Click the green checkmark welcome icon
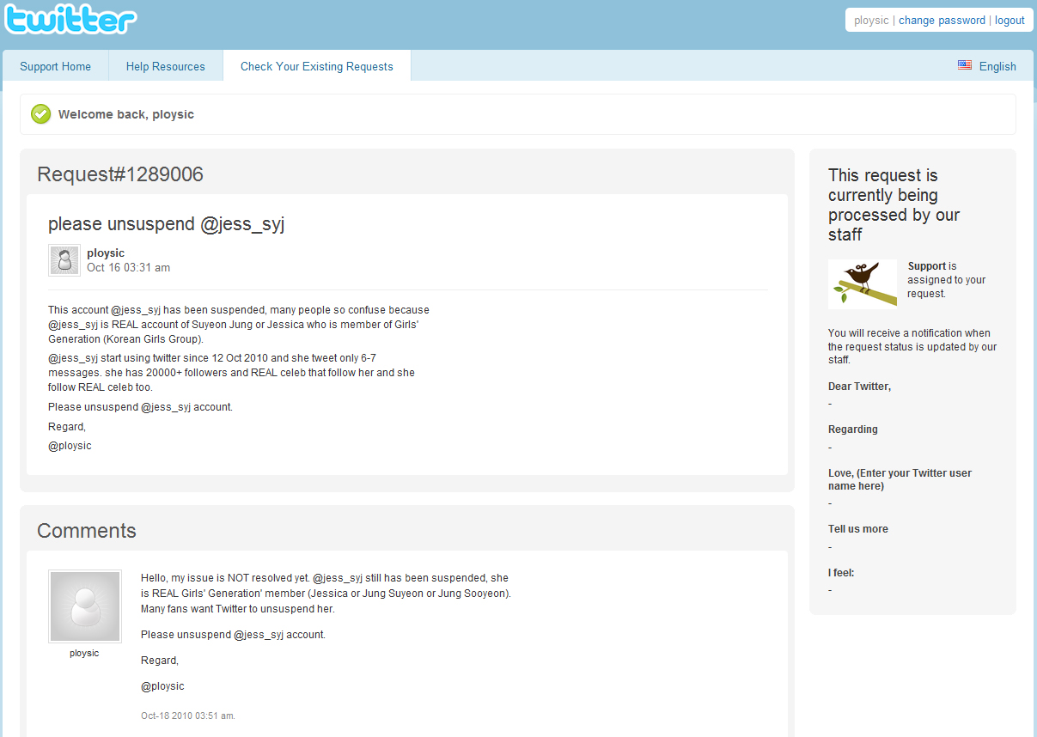 pyautogui.click(x=40, y=114)
